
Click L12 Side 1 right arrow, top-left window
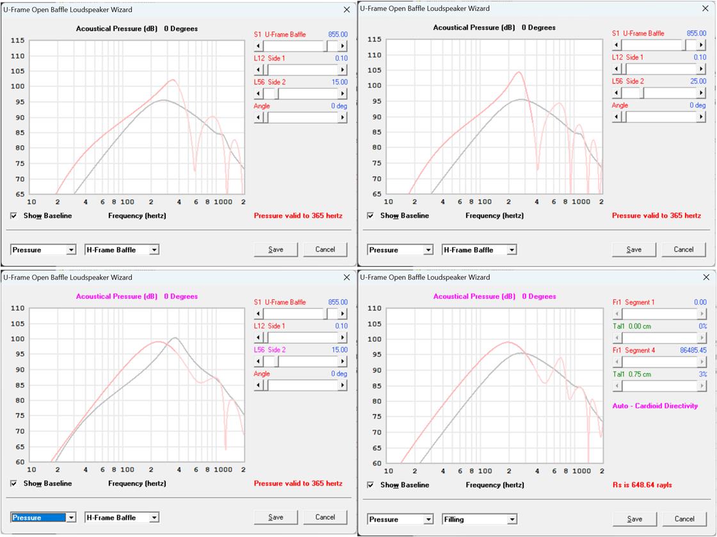tap(342, 70)
